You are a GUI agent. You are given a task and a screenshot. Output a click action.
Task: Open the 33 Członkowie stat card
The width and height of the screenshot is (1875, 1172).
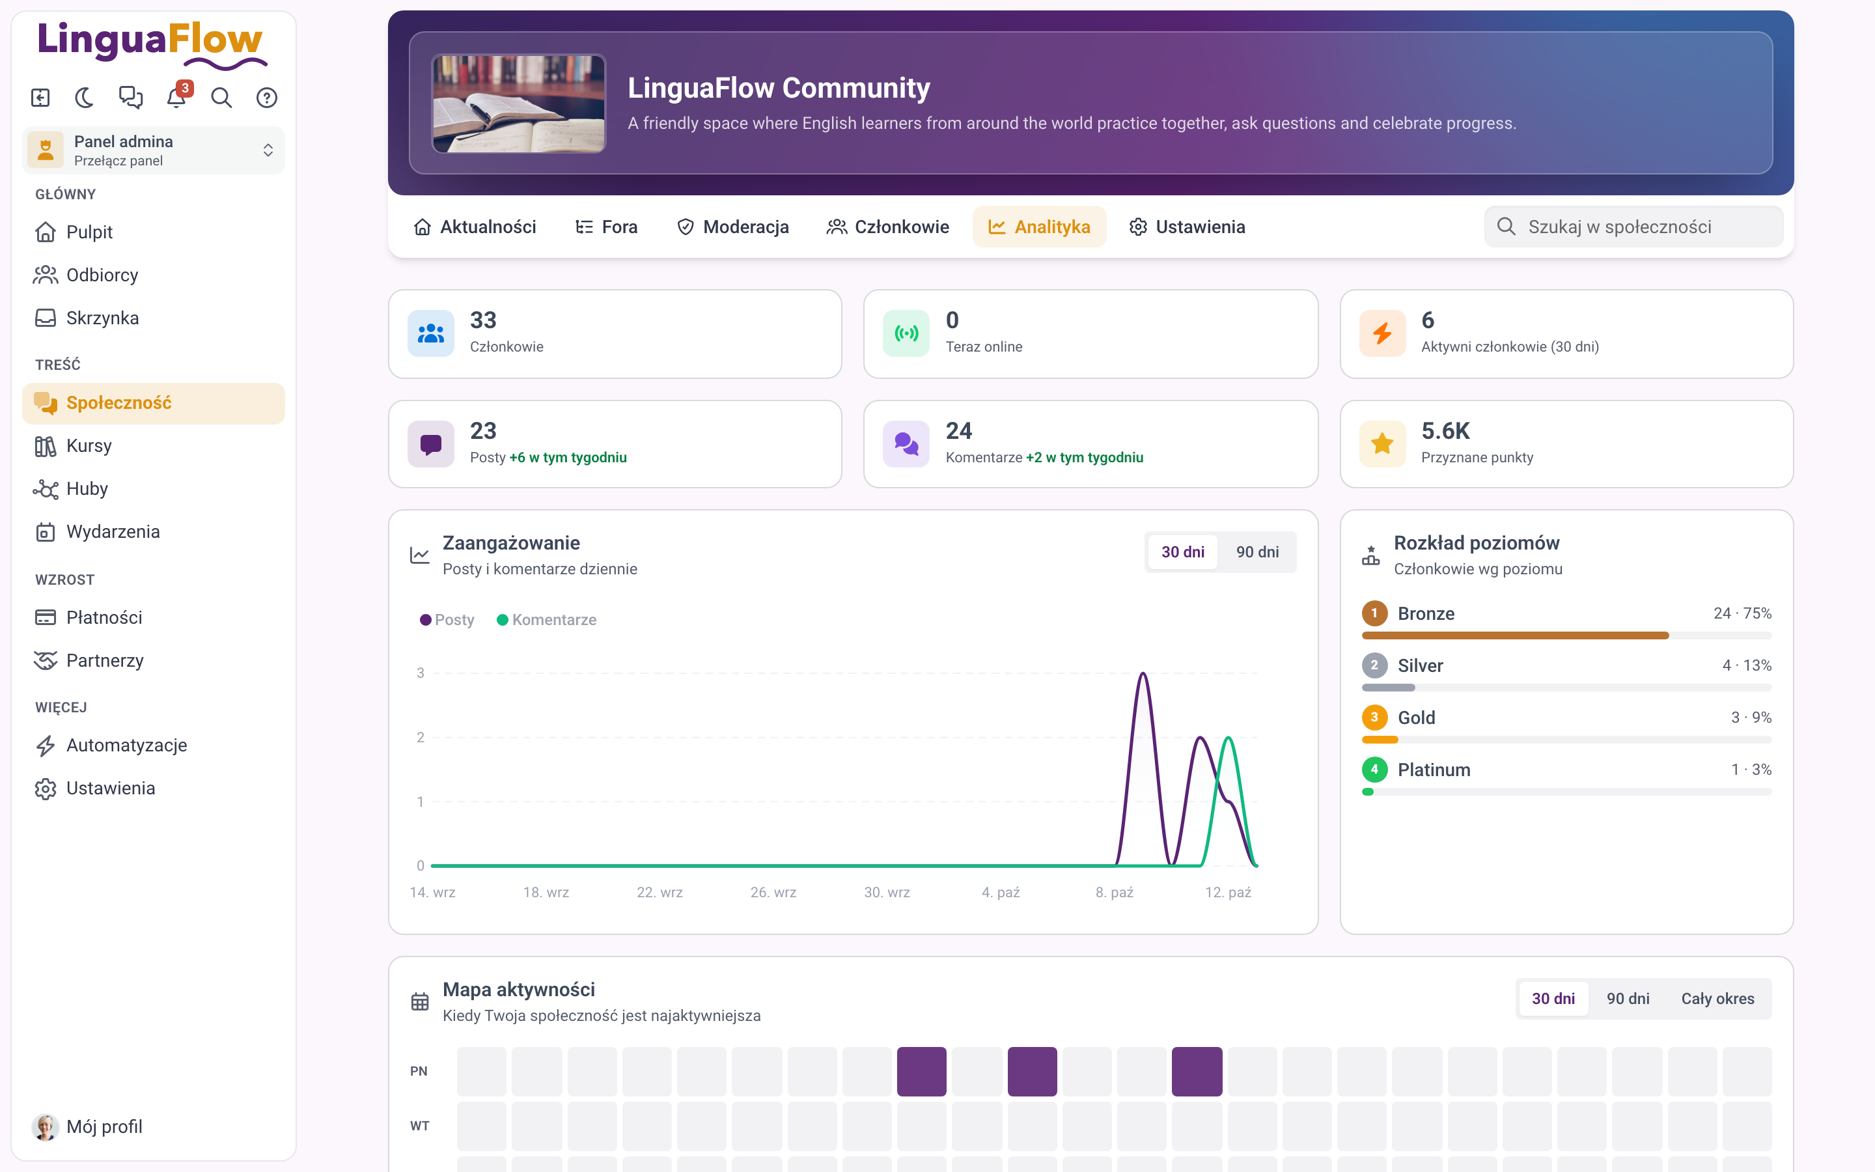tap(615, 334)
